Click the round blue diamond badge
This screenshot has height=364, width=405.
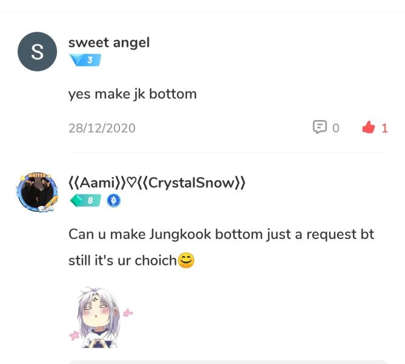coord(113,201)
